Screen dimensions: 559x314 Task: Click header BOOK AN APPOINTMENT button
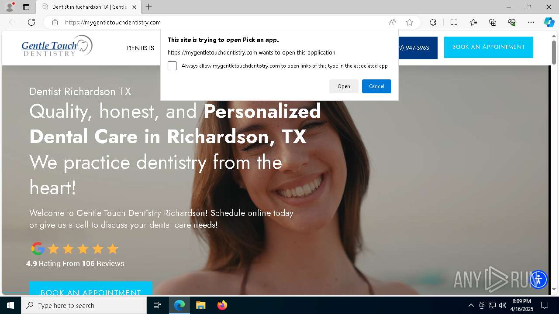pyautogui.click(x=489, y=47)
